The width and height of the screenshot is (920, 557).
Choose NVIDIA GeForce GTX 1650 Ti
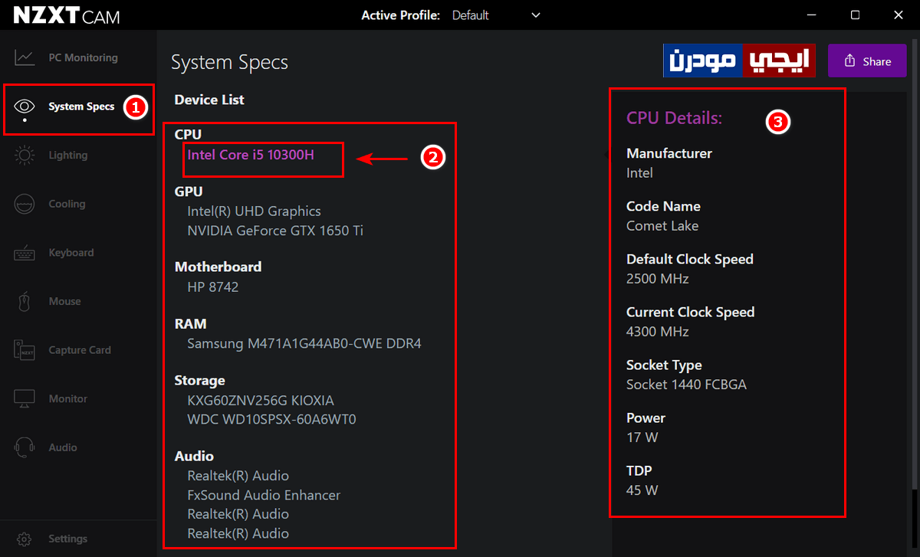[275, 230]
